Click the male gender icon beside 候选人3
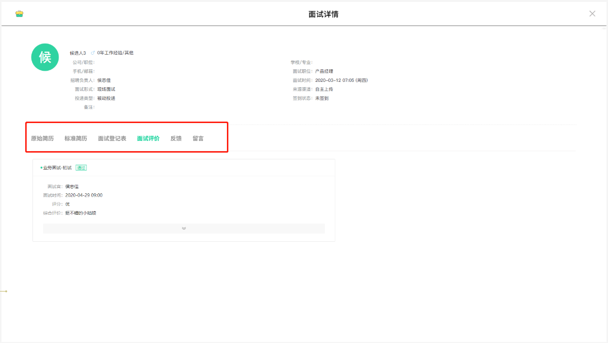 coord(93,53)
